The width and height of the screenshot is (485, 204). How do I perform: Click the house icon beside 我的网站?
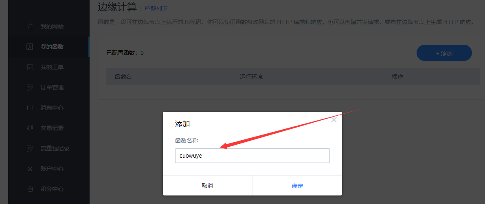click(x=30, y=26)
